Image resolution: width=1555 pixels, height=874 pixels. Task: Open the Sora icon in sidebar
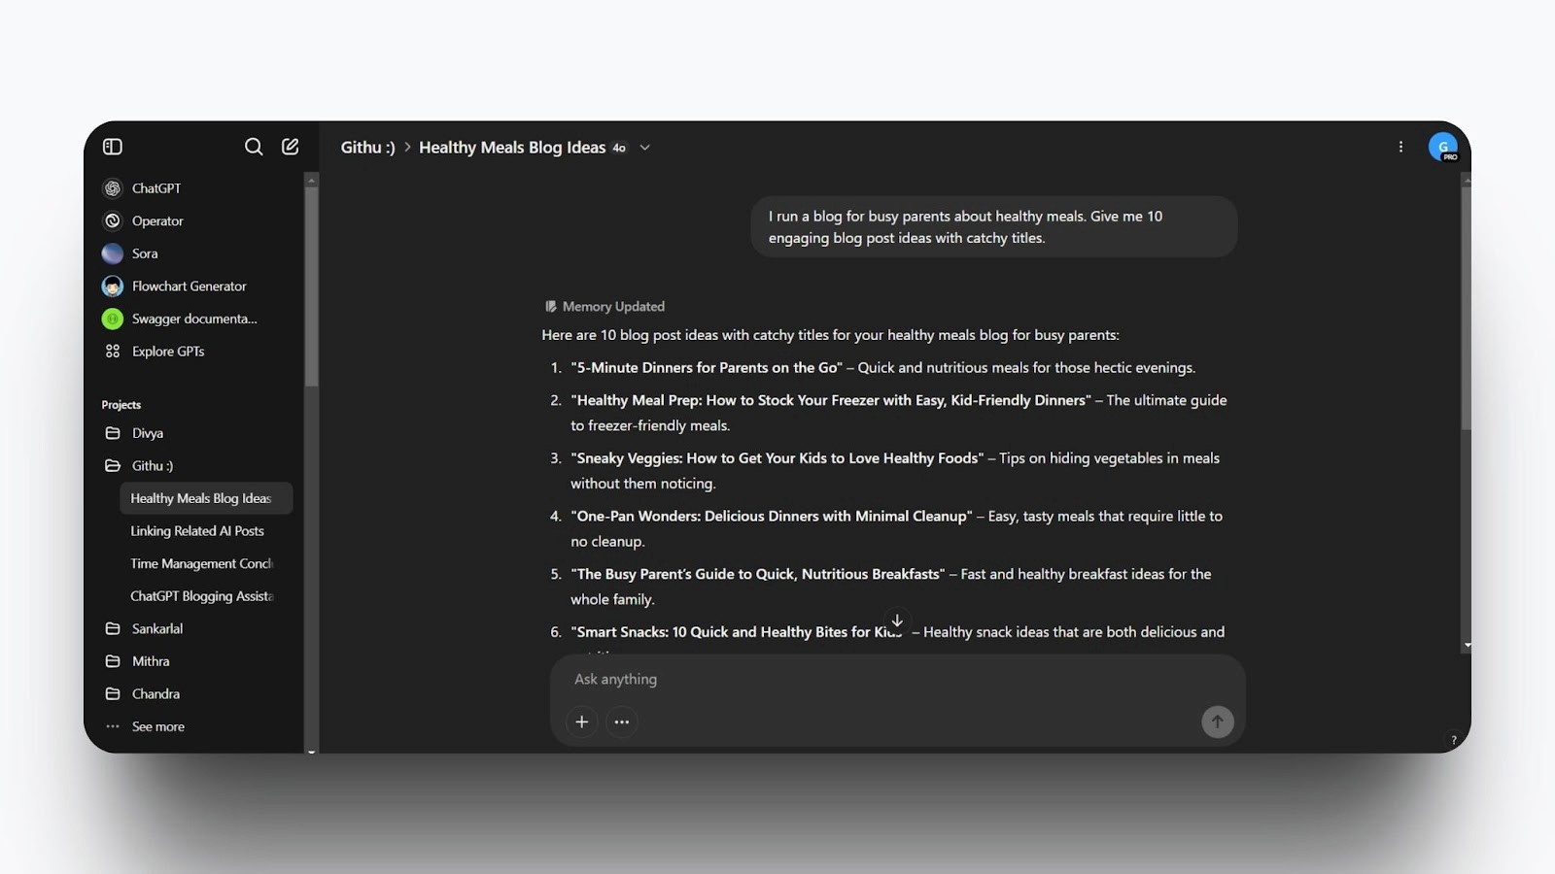pos(113,253)
